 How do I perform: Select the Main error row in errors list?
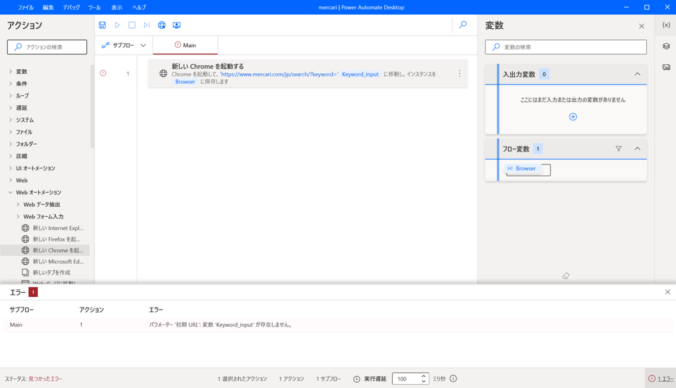[x=338, y=325]
